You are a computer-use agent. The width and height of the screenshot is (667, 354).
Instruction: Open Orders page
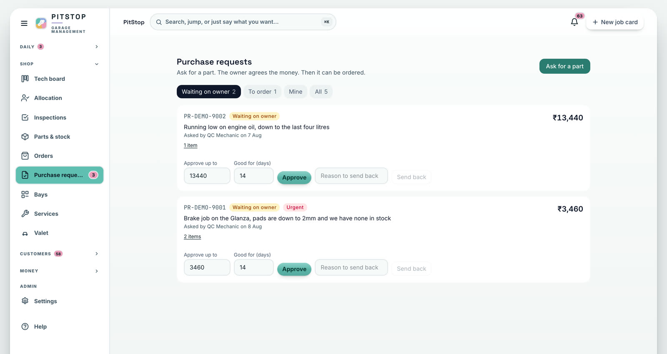[60, 156]
